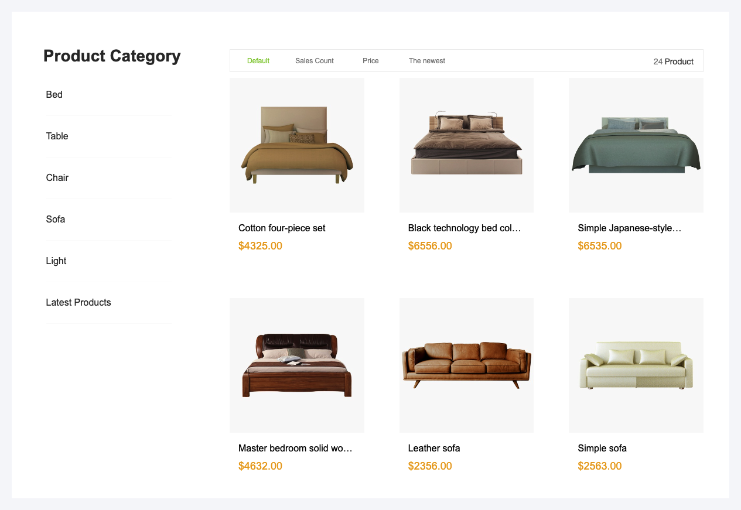Click the Cotton four-piece set title
Screen dimensions: 741x510
(x=282, y=228)
